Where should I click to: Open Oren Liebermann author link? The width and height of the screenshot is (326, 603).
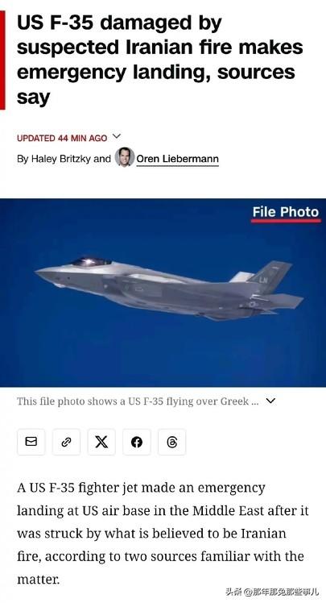click(177, 159)
